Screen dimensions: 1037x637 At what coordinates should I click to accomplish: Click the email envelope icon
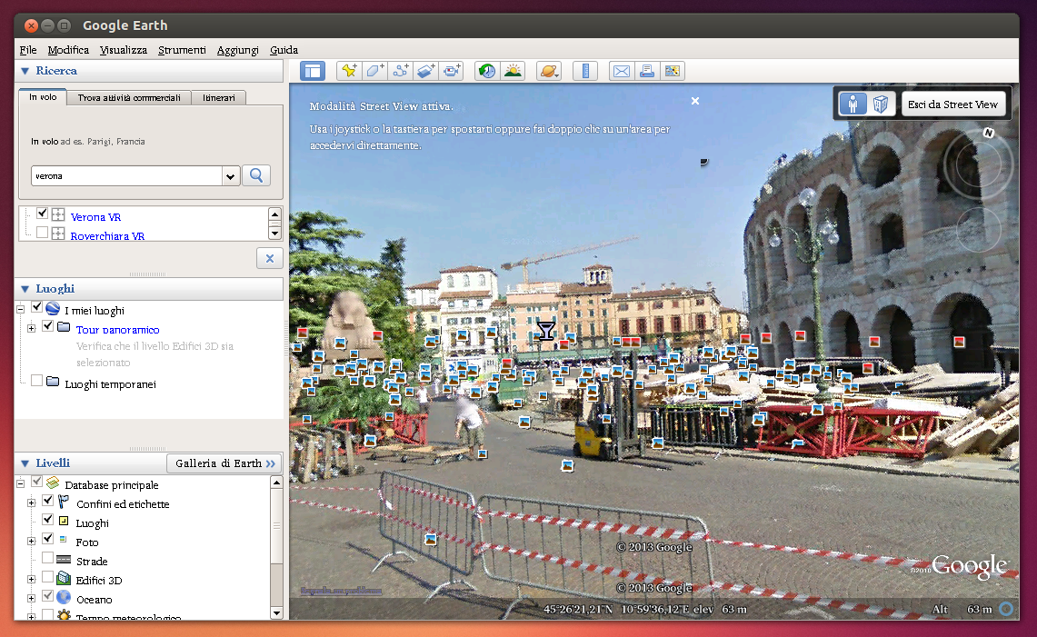(621, 71)
